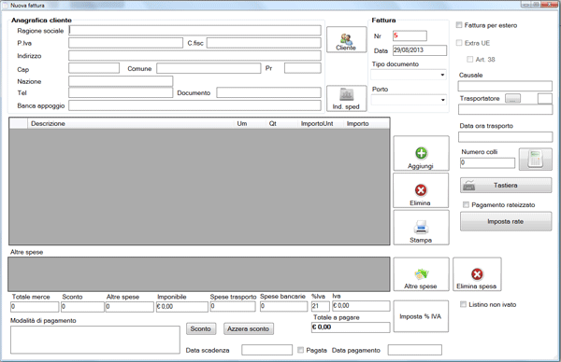This screenshot has height=362, width=561.
Task: Enable the Pagamento rateizzato checkbox
Action: tap(466, 204)
